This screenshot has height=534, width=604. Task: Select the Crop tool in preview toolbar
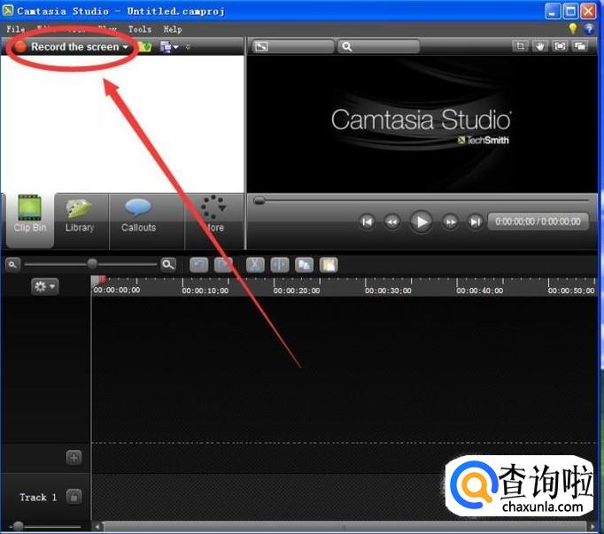pos(520,46)
